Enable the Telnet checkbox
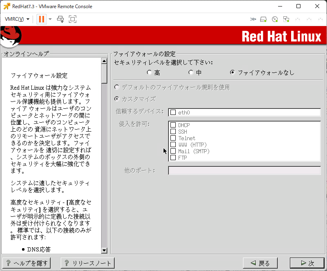This screenshot has height=271, width=327. [173, 138]
